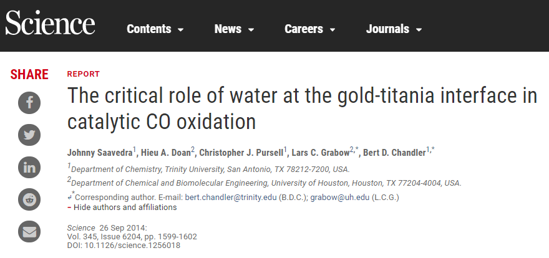
Task: Open author Christopher J. Pursell
Action: [x=241, y=153]
